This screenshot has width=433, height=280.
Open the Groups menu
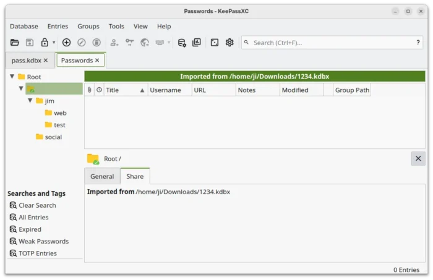point(88,27)
